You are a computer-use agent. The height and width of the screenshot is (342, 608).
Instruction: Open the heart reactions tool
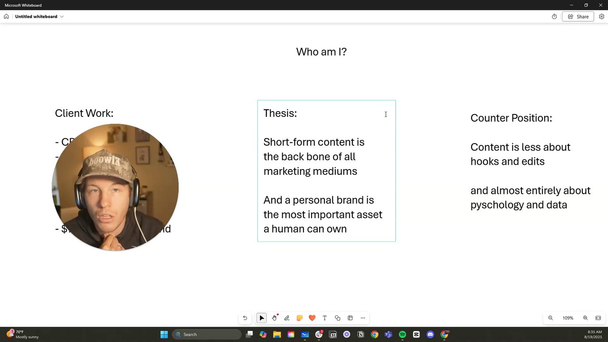(x=312, y=318)
